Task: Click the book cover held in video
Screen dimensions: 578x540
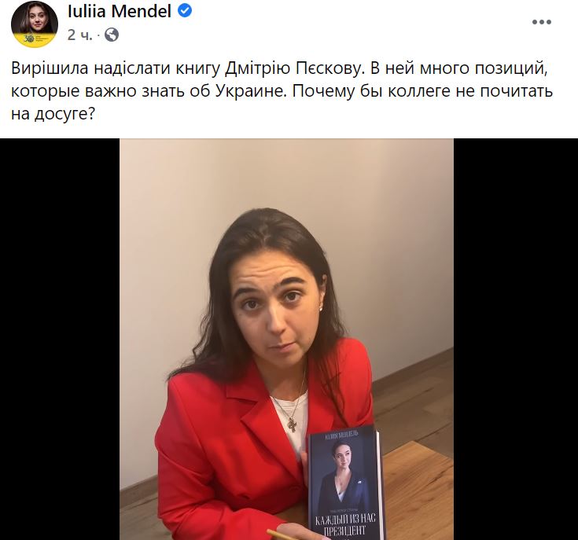Action: [x=346, y=484]
